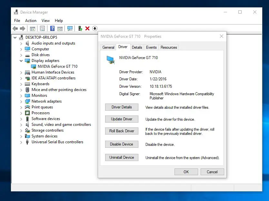Switch to the Details tab
Viewport: 269px width, 201px height.
coord(137,47)
